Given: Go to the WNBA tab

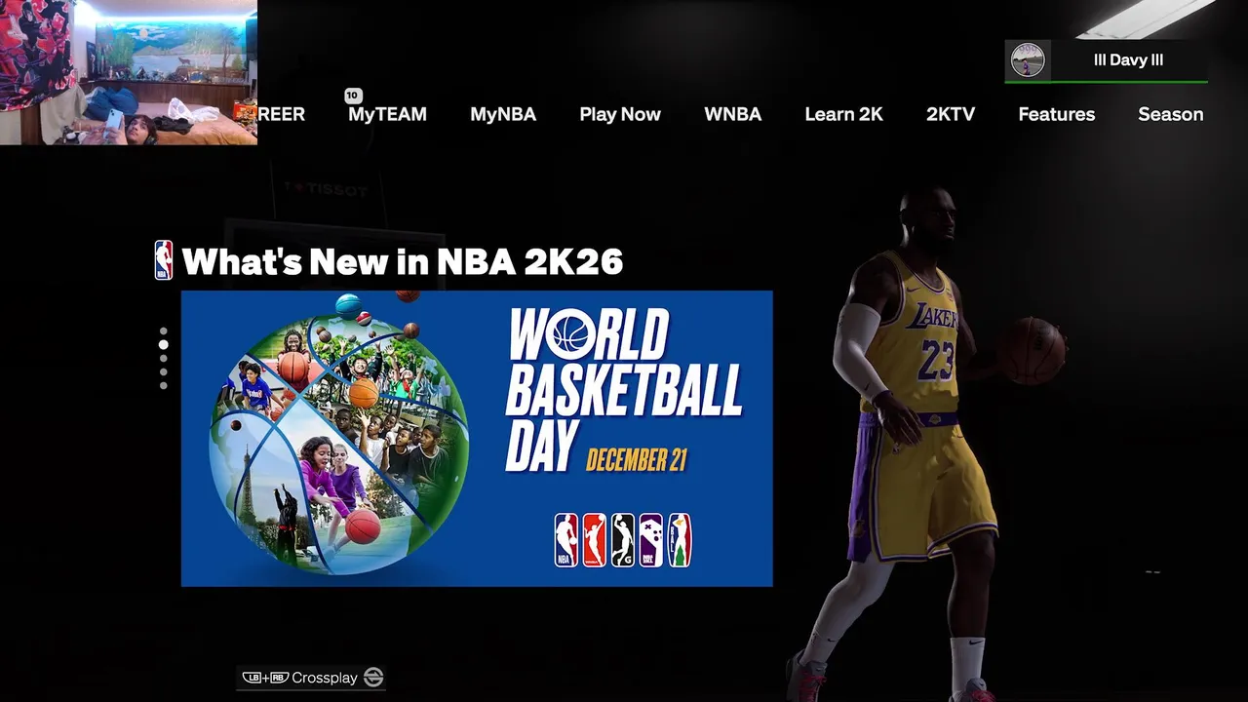Looking at the screenshot, I should (732, 114).
